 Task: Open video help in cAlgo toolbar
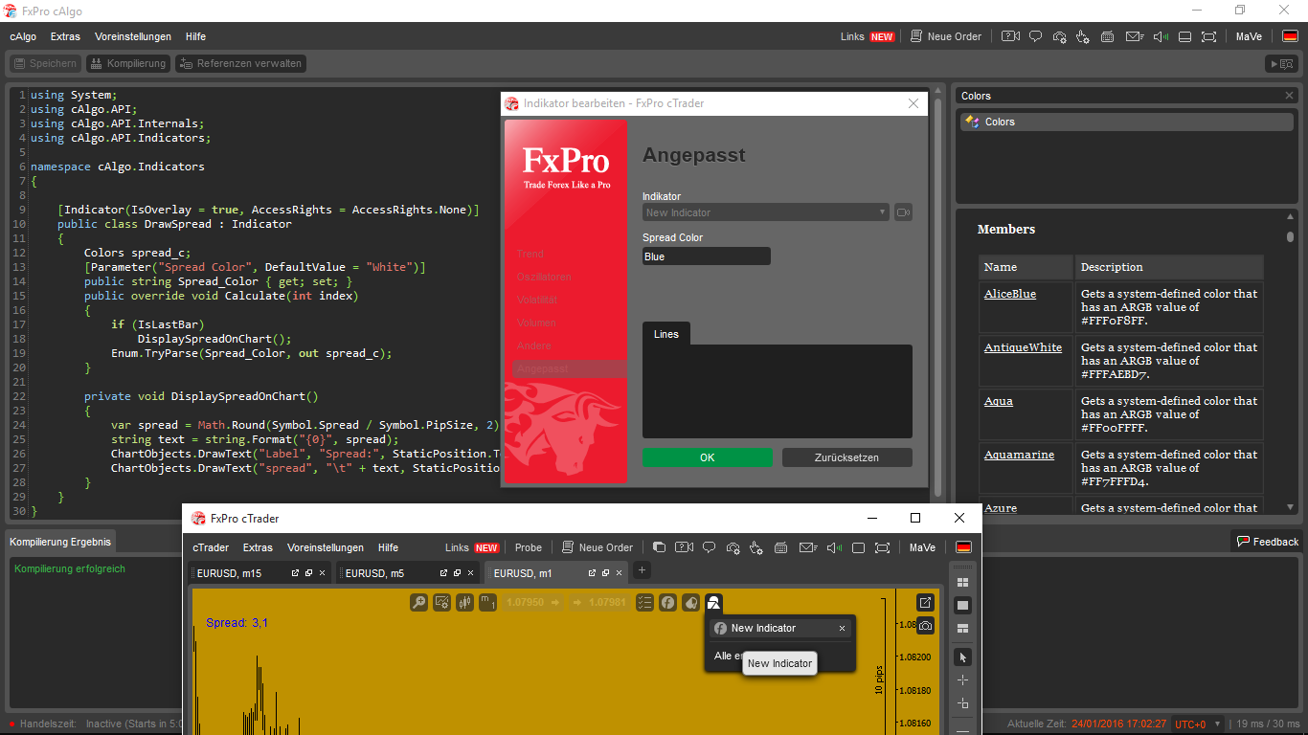1010,36
